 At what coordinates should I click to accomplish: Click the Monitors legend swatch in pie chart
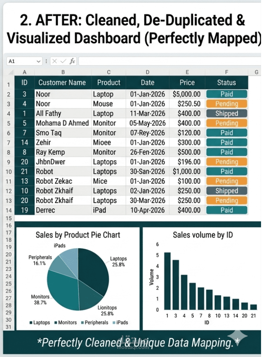(x=56, y=323)
